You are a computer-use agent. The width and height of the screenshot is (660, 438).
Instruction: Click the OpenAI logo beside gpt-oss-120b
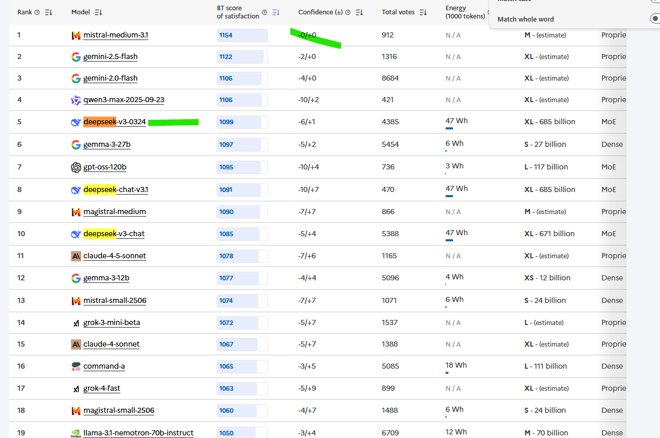click(x=76, y=167)
